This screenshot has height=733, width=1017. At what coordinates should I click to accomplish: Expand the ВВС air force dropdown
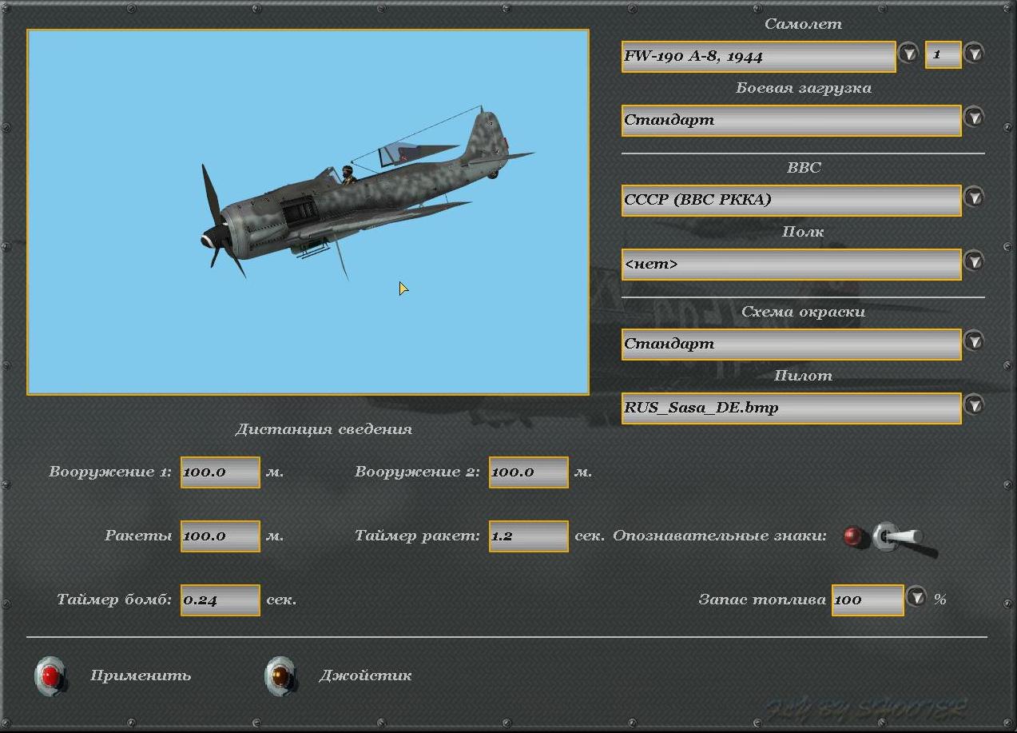pyautogui.click(x=973, y=197)
